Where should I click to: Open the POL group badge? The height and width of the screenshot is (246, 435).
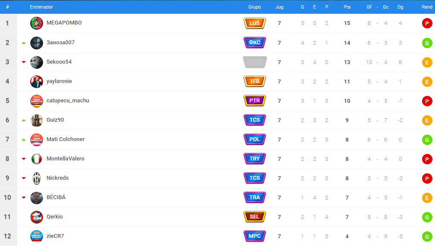coord(255,139)
